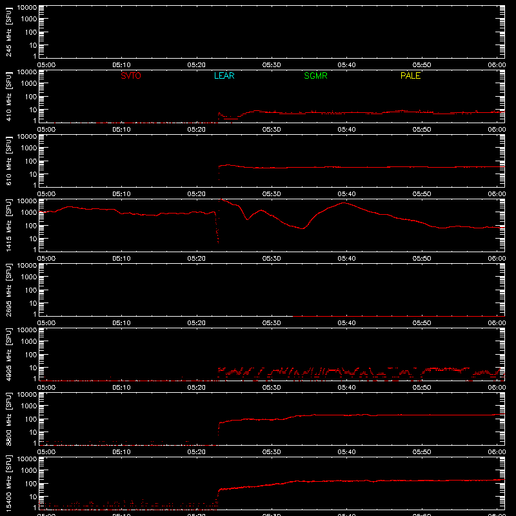Select the 2695 MHz [SFU] axis title
516x516 pixels.
click(x=9, y=290)
